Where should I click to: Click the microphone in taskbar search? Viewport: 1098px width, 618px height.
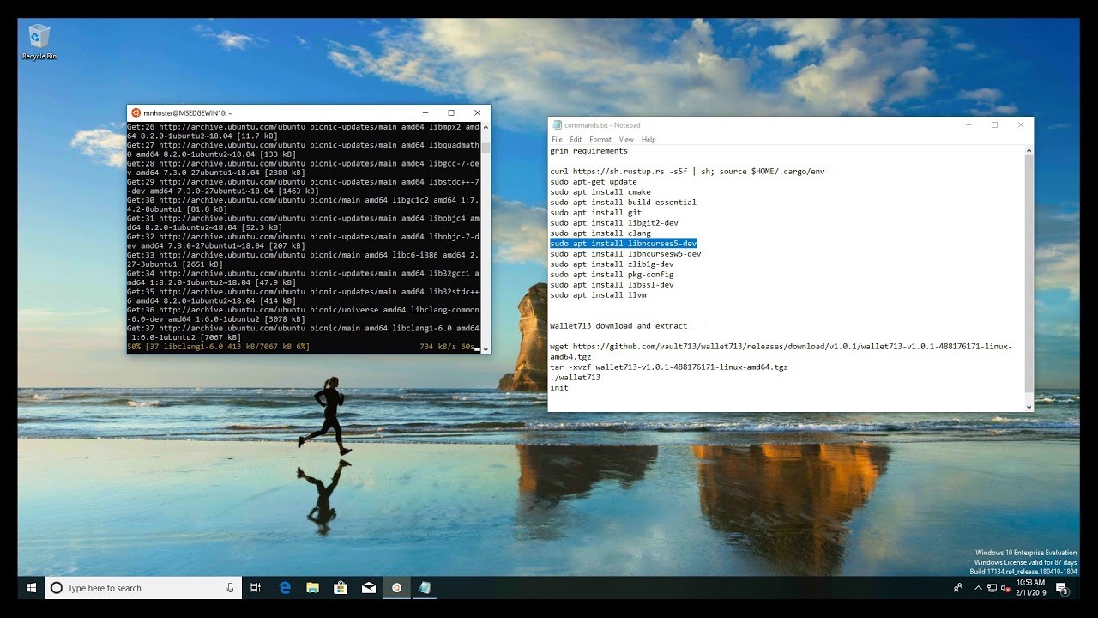[x=230, y=588]
